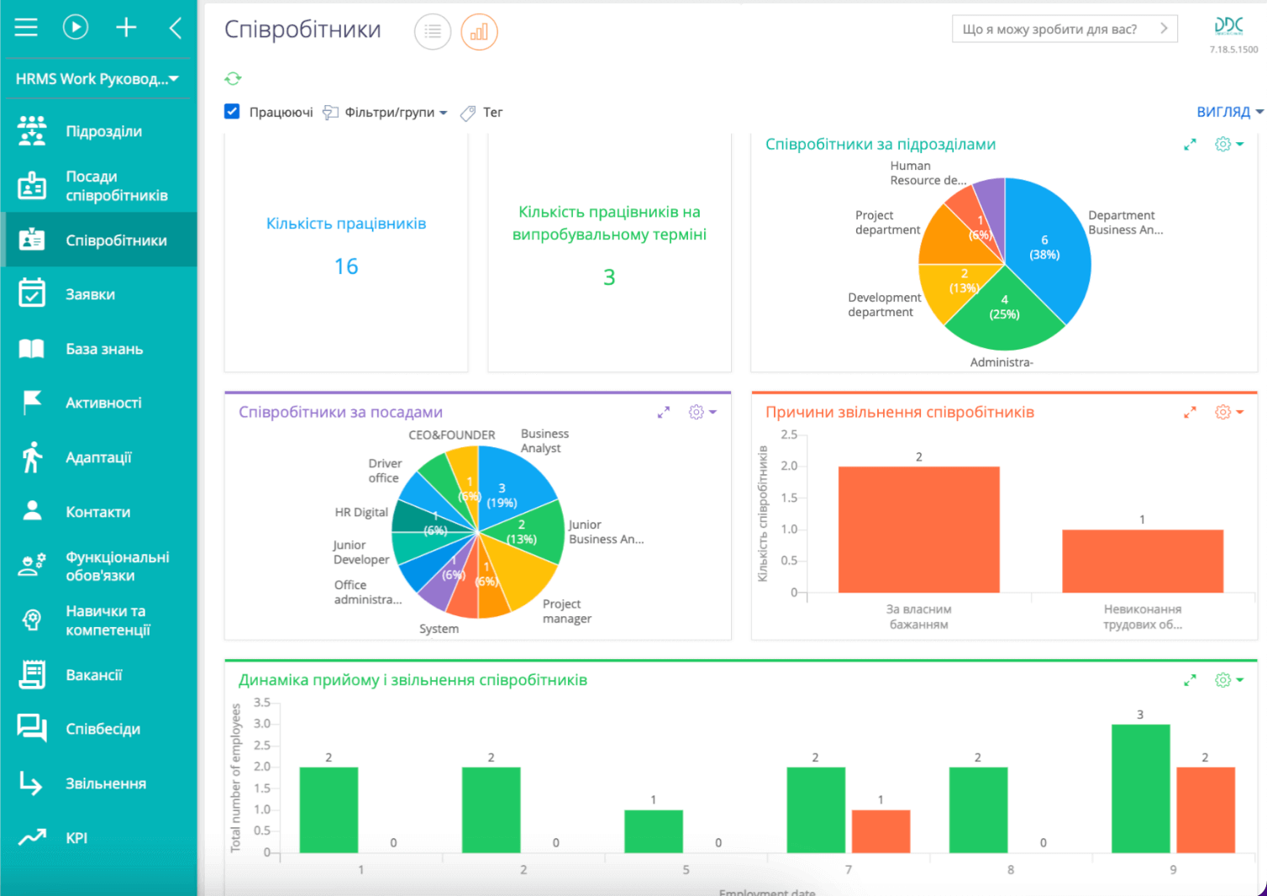
Task: Expand the chart to fullscreen for Причини звільнення
Action: click(1190, 412)
